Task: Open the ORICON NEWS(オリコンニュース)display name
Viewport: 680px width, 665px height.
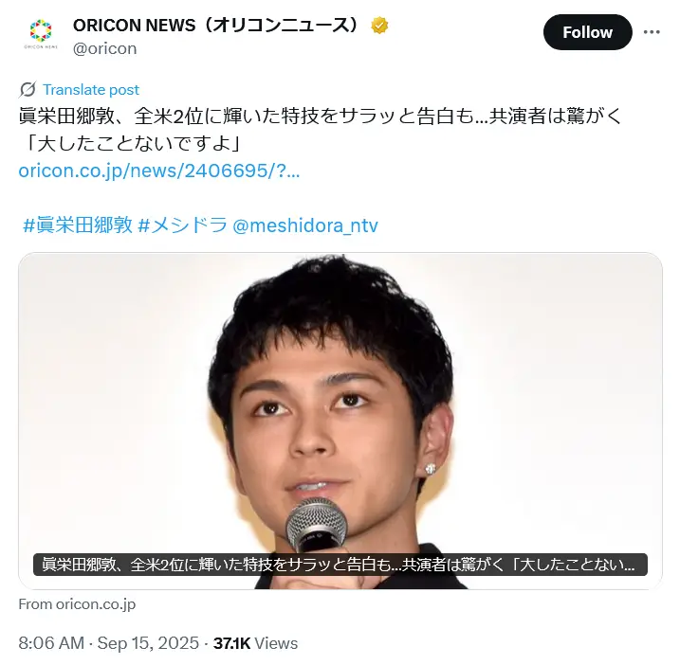Action: coord(216,26)
